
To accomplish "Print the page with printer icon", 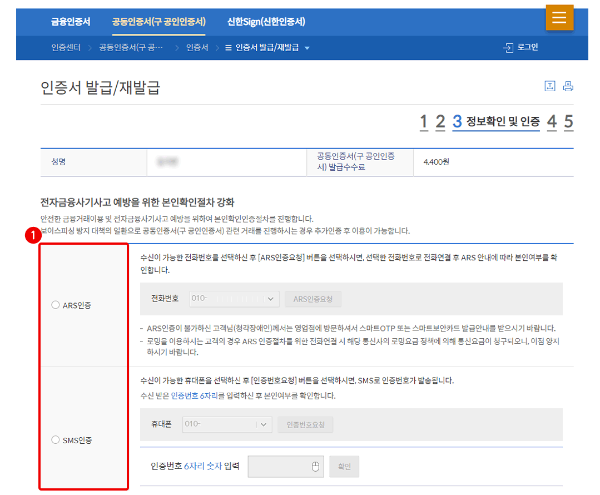I will click(568, 86).
